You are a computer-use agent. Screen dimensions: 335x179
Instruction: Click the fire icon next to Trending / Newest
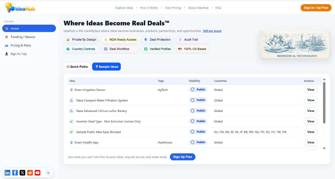tap(7, 37)
